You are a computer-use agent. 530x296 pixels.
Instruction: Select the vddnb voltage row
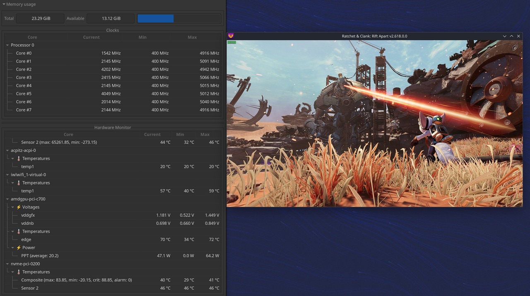pos(112,223)
